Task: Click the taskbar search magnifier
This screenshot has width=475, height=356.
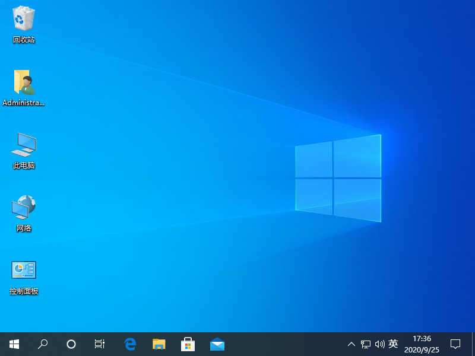Action: pyautogui.click(x=43, y=344)
